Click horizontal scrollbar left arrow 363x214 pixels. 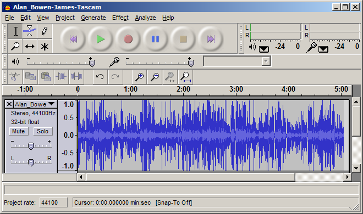(81, 177)
